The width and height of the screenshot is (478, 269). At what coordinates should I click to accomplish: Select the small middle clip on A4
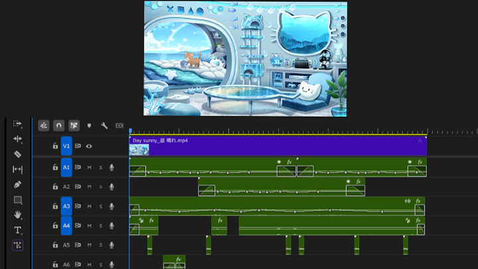click(219, 226)
